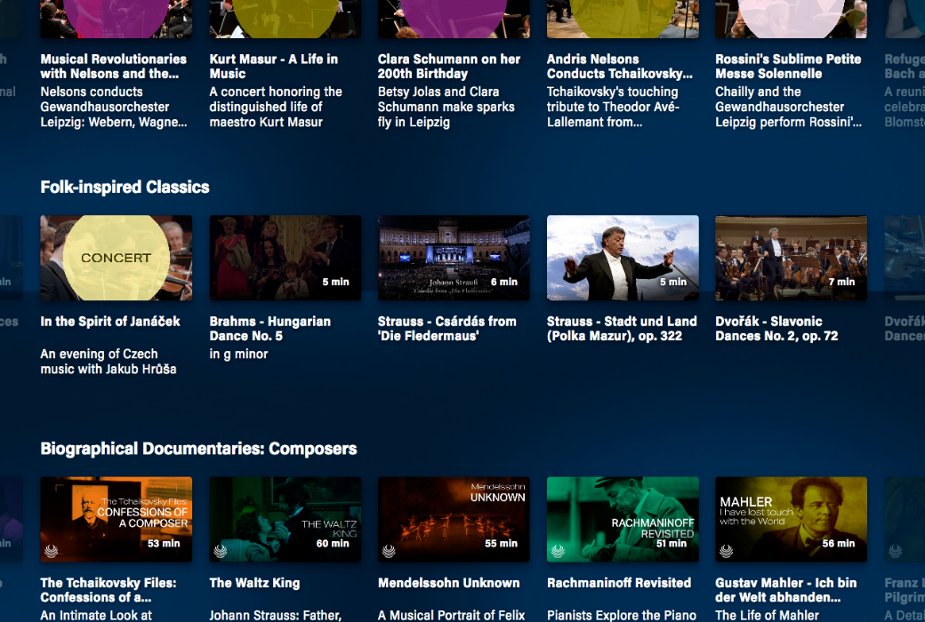
Task: Click the yellow CONCERT badge on Janáček thumbnail
Action: point(117,258)
